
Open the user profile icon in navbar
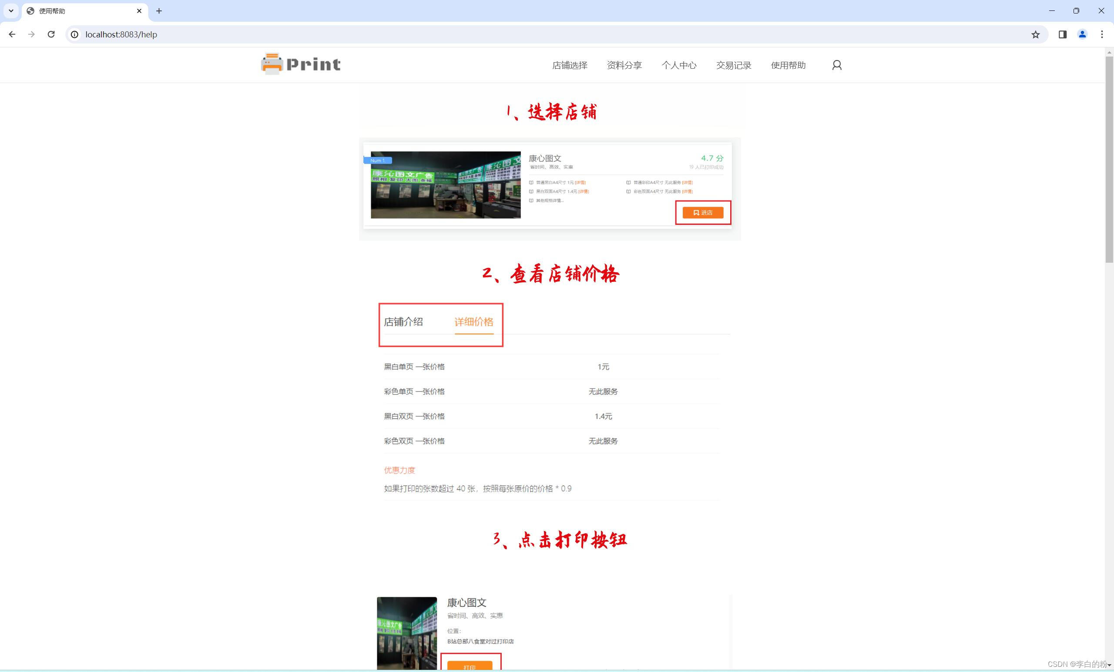(836, 65)
